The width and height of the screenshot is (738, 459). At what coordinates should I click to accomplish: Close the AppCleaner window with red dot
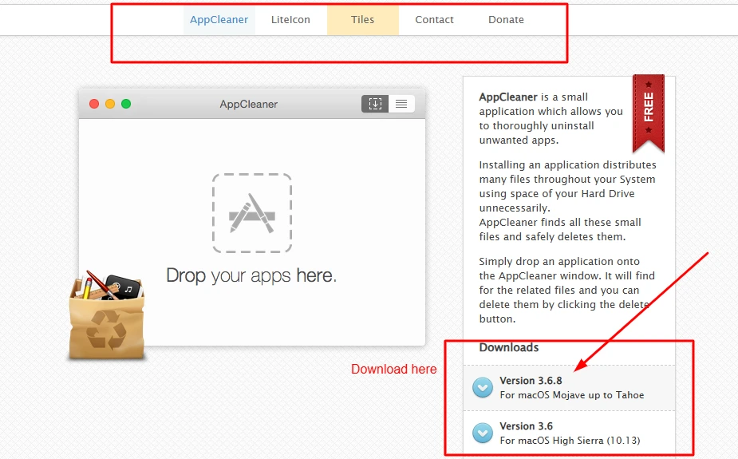(94, 104)
